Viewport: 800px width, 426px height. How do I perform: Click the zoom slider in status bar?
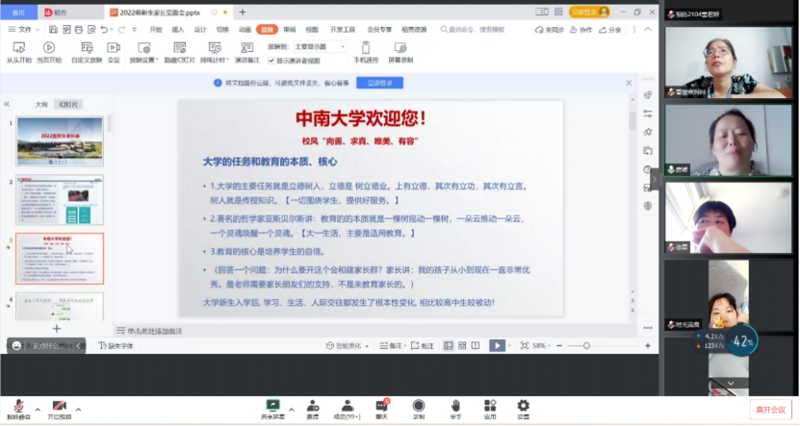[x=587, y=345]
